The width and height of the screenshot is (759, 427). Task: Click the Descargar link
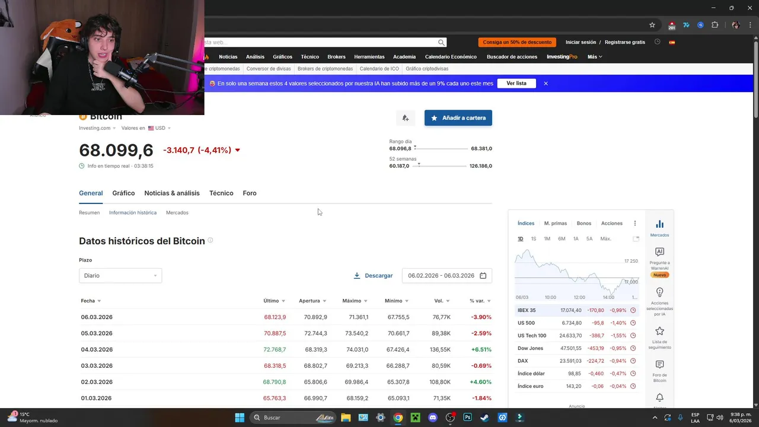tap(373, 275)
